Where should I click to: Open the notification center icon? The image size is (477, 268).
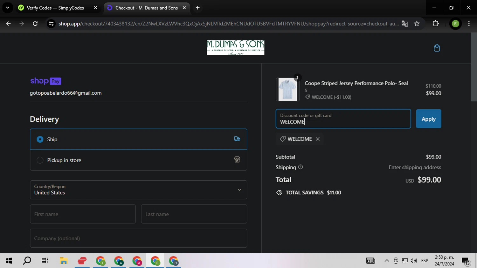click(466, 261)
